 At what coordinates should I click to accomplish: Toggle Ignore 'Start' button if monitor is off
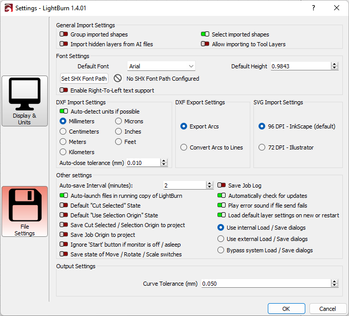click(64, 245)
